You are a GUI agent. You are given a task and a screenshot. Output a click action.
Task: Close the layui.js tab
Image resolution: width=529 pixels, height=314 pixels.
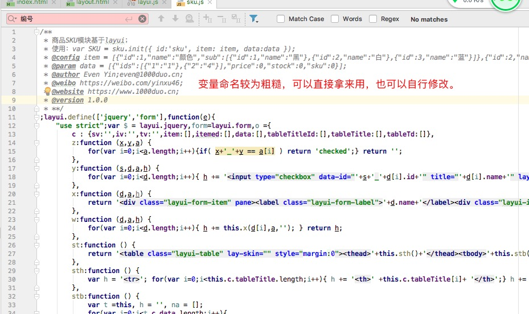[165, 2]
